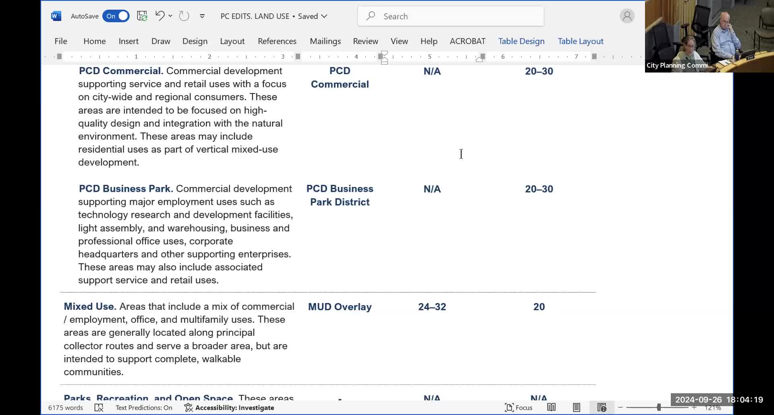Click the City Planning Commission video thumbnail
The height and width of the screenshot is (415, 774).
pyautogui.click(x=709, y=36)
